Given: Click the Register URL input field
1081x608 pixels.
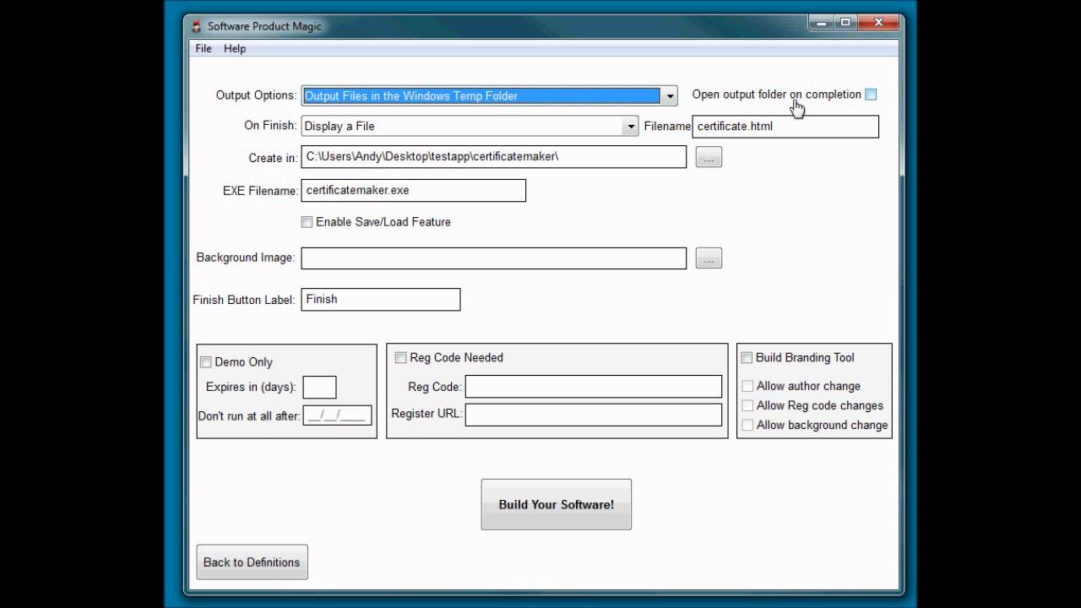Looking at the screenshot, I should click(x=594, y=415).
